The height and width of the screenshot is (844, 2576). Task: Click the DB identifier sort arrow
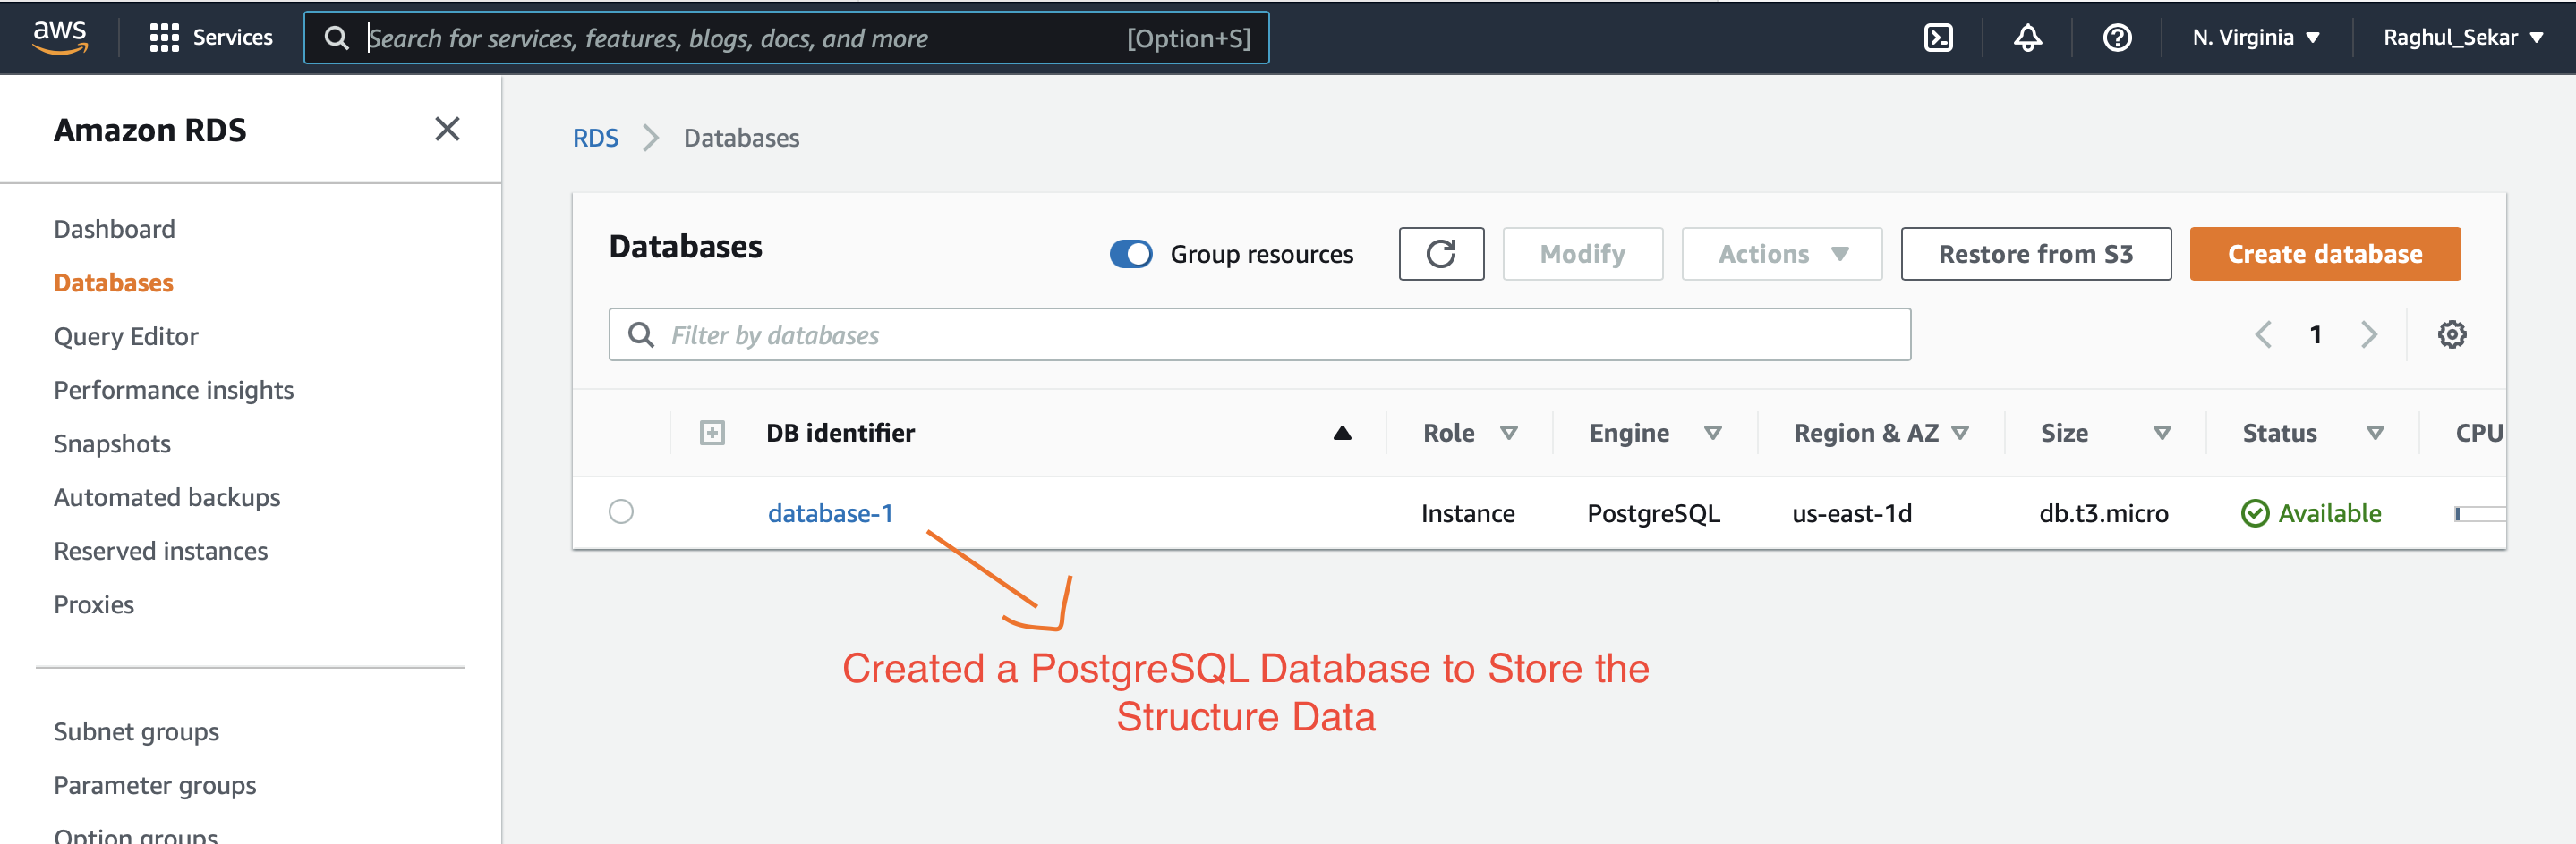tap(1343, 433)
